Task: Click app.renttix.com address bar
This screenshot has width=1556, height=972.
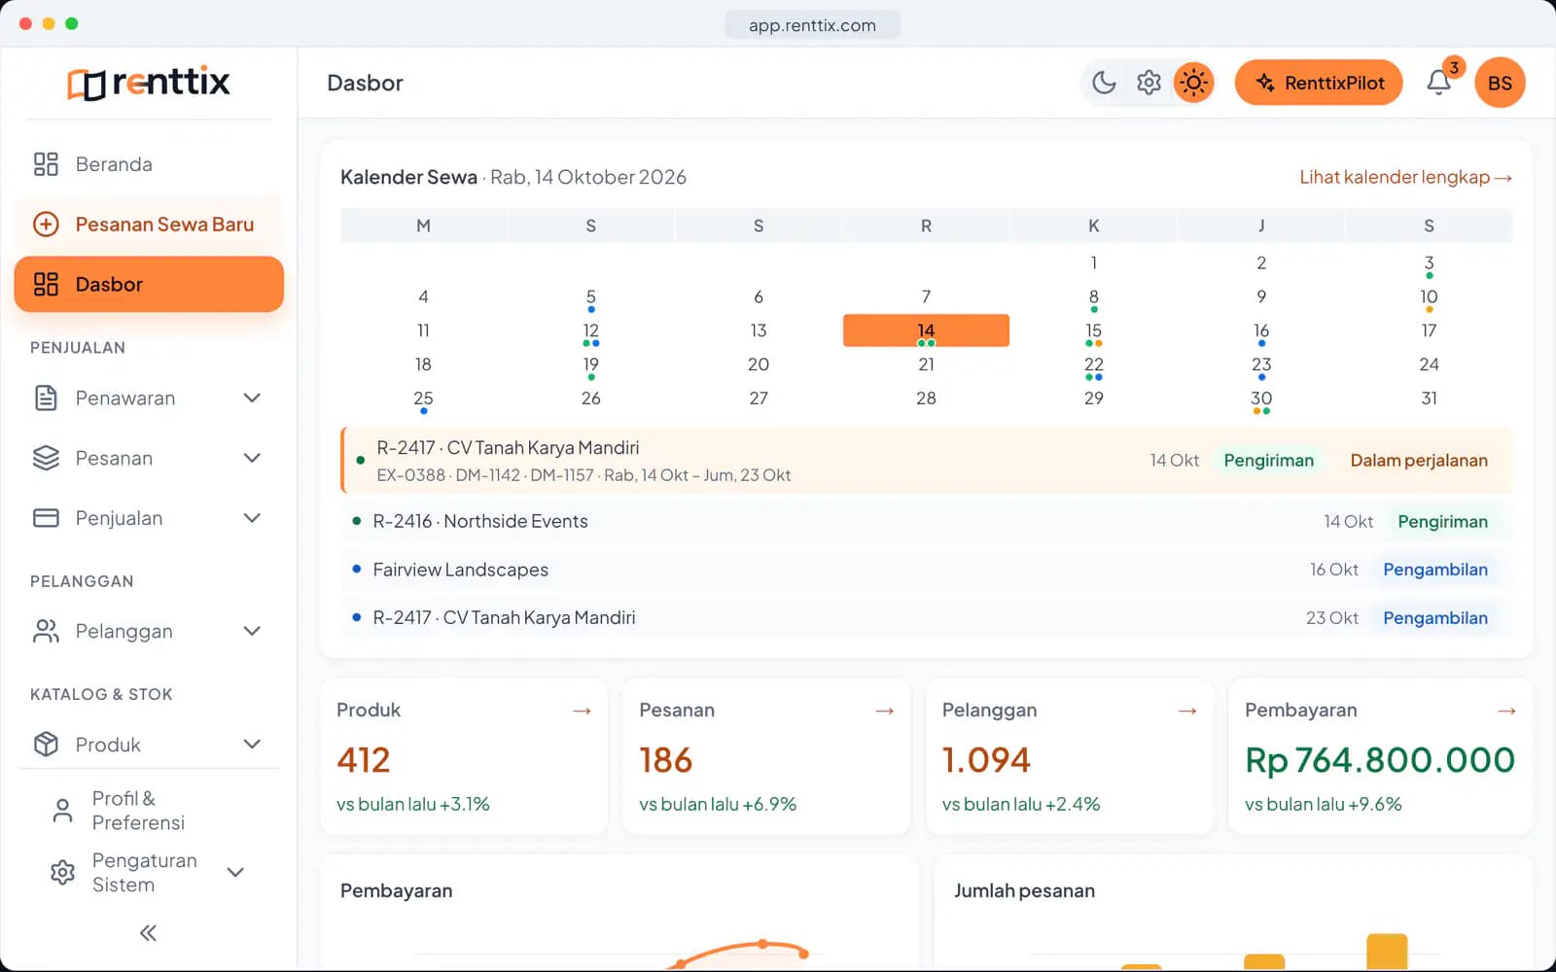Action: (812, 25)
